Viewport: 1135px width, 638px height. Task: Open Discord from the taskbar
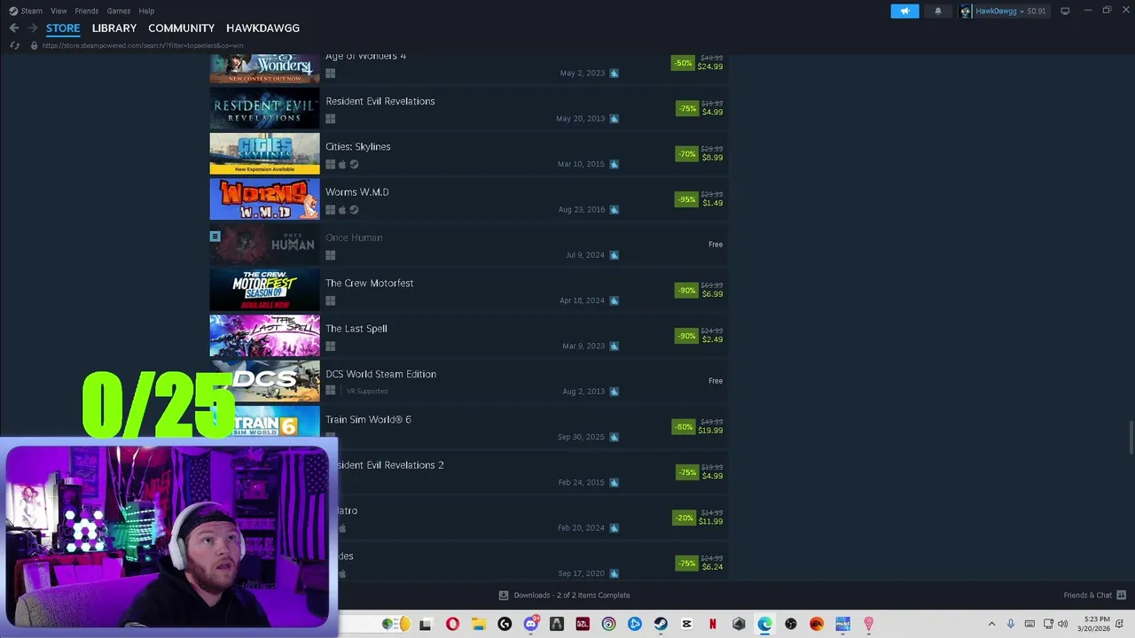coord(530,624)
